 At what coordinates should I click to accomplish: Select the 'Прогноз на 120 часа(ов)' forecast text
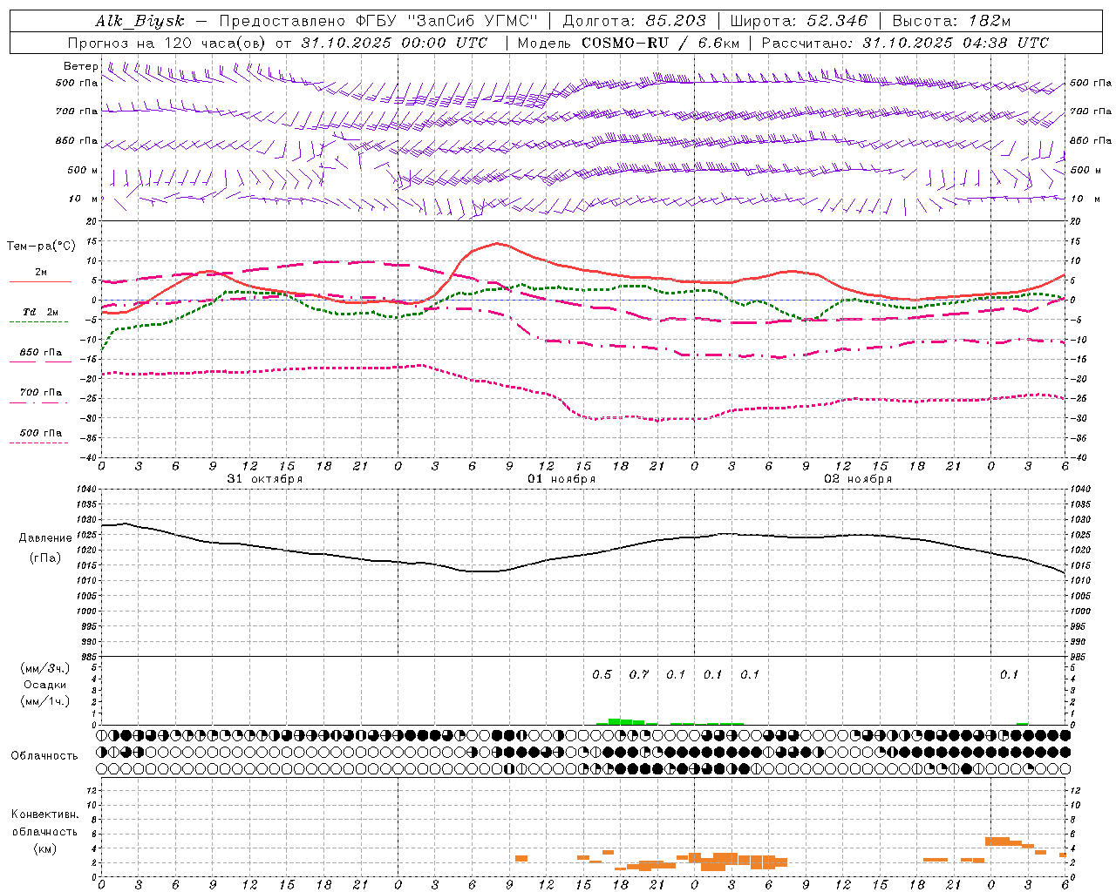167,43
